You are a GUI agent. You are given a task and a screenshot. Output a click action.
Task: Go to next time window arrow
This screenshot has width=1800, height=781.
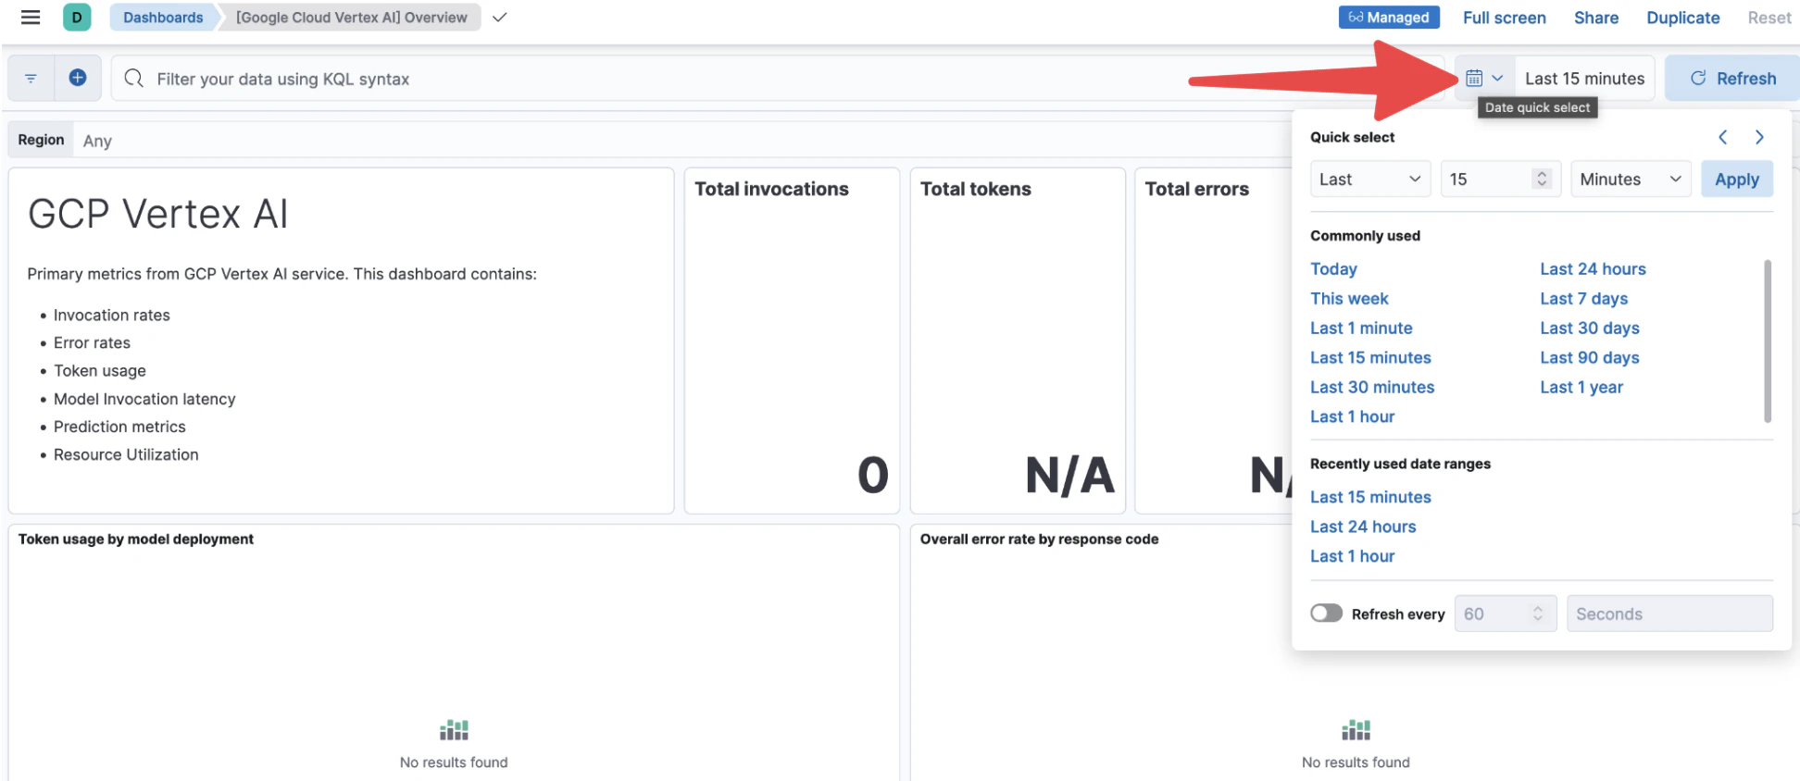pyautogui.click(x=1759, y=137)
